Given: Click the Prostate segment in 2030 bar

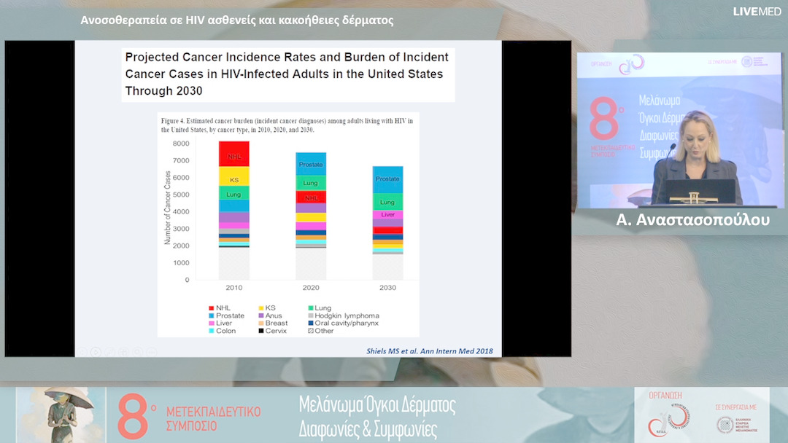Looking at the screenshot, I should click(x=387, y=179).
